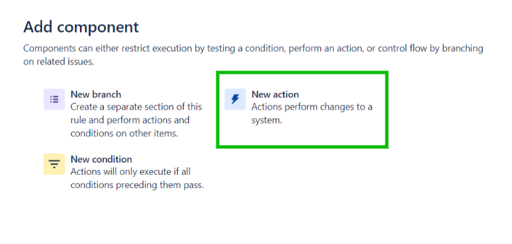Click the intro paragraph beginning 'Components can either restrict'

pyautogui.click(x=253, y=55)
